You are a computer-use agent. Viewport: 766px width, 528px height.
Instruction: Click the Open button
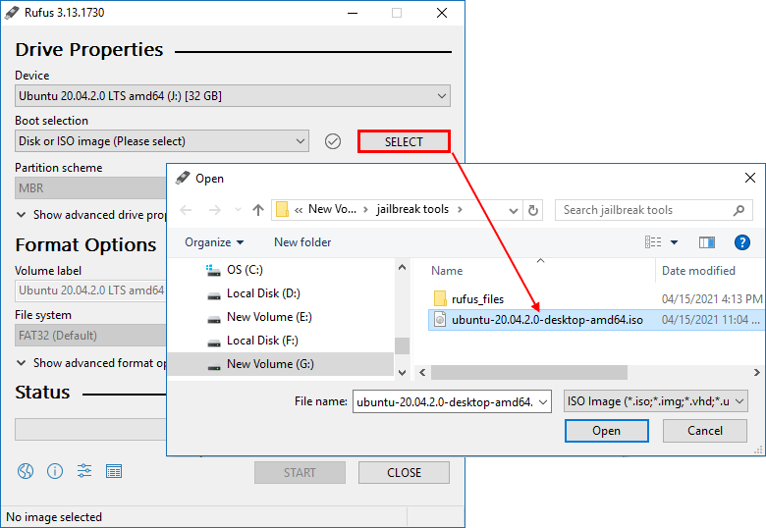coord(606,431)
